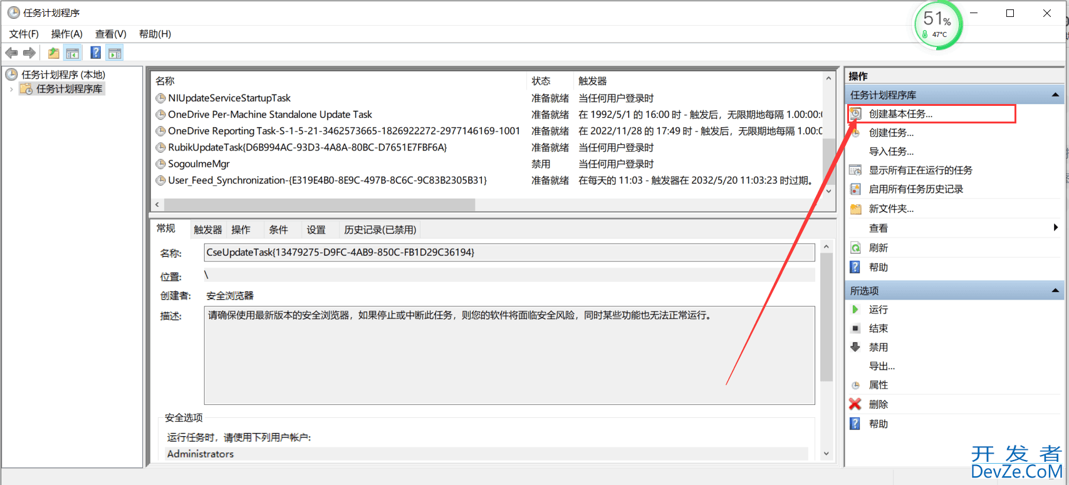Click the task list scroll-left arrow
The width and height of the screenshot is (1069, 485).
pos(157,205)
